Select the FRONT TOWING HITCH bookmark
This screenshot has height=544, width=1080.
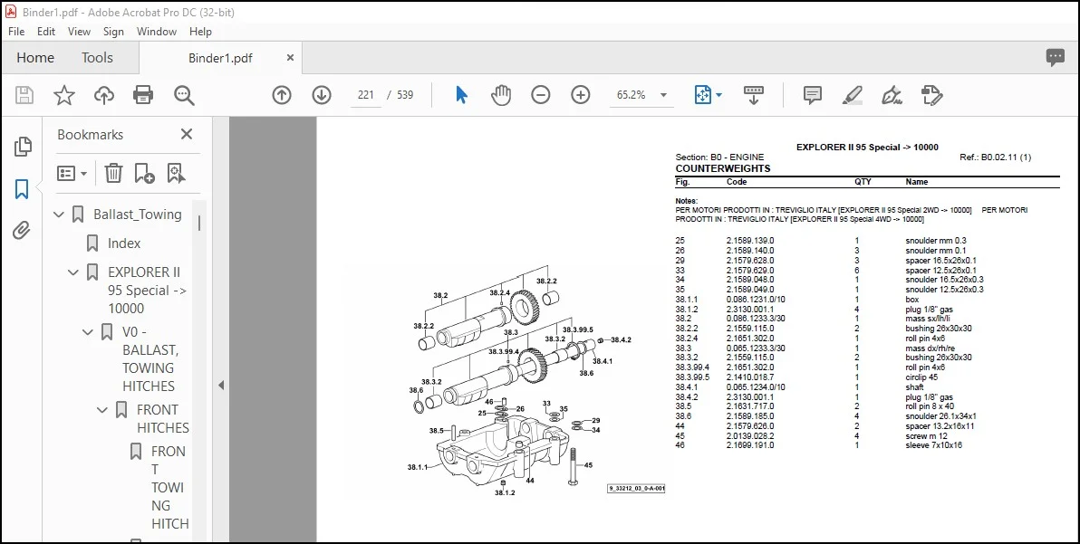tap(169, 487)
